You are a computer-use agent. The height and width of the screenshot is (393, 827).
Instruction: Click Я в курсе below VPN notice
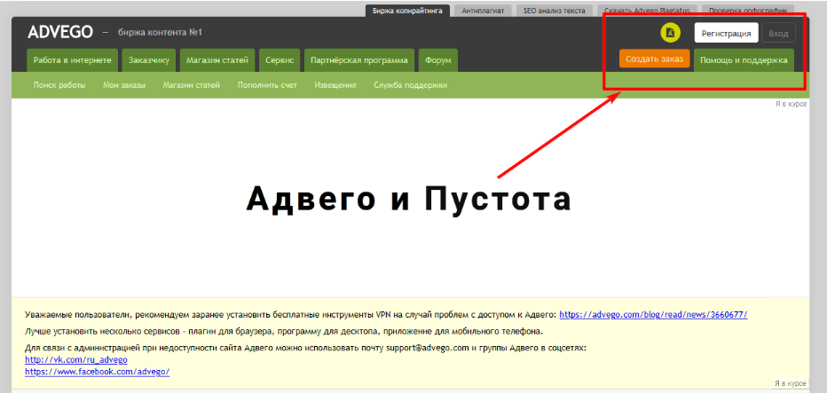(791, 383)
